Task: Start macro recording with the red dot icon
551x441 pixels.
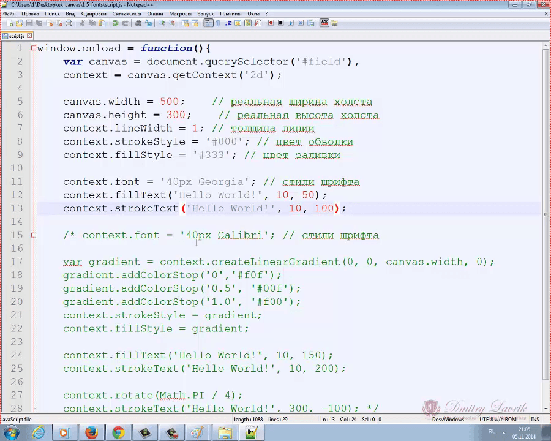Action: point(271,23)
